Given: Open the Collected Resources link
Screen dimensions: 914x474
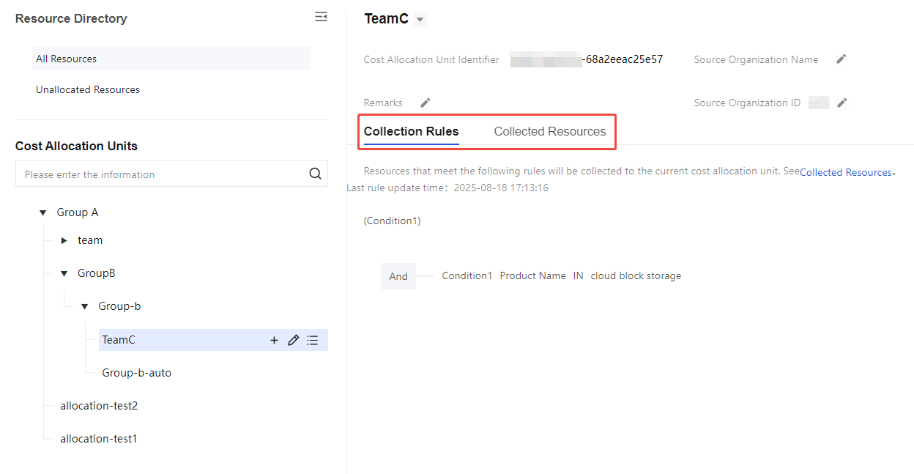Looking at the screenshot, I should pos(845,172).
